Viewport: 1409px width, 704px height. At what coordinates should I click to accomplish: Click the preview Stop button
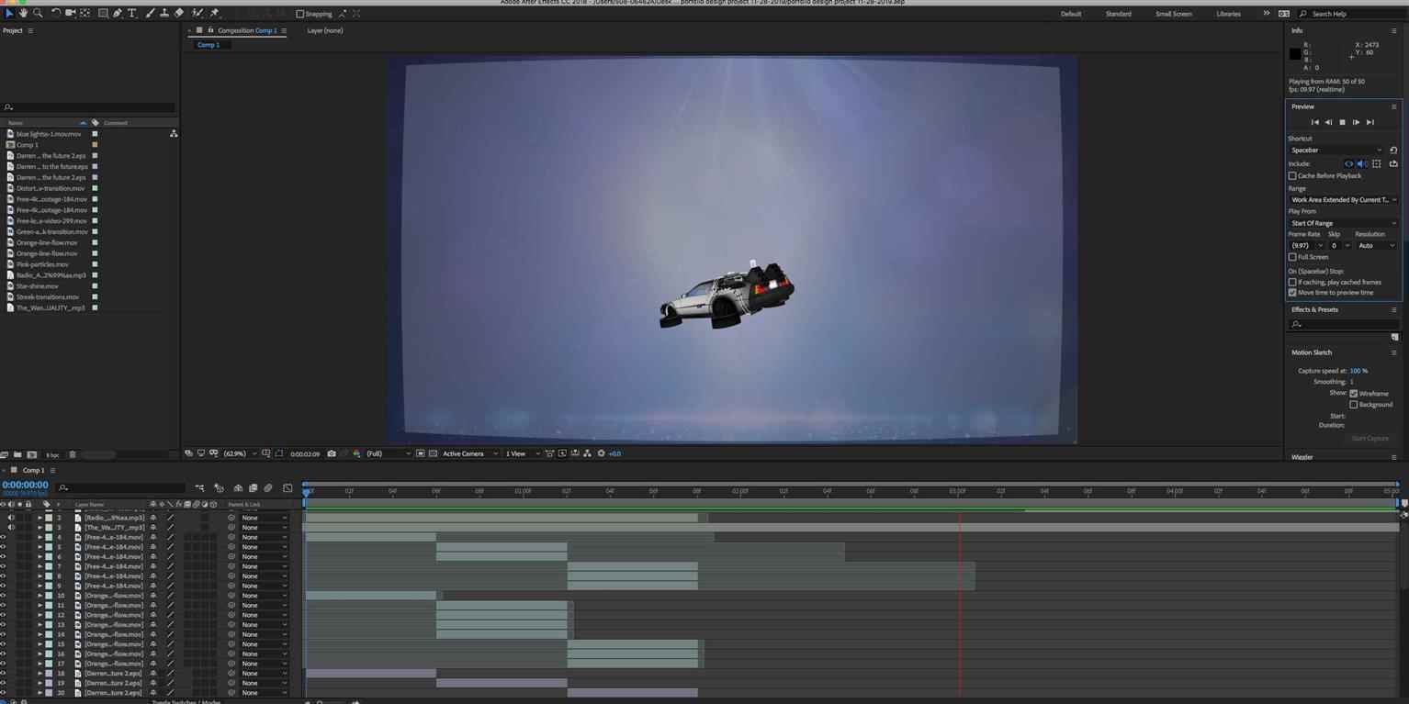pyautogui.click(x=1342, y=122)
